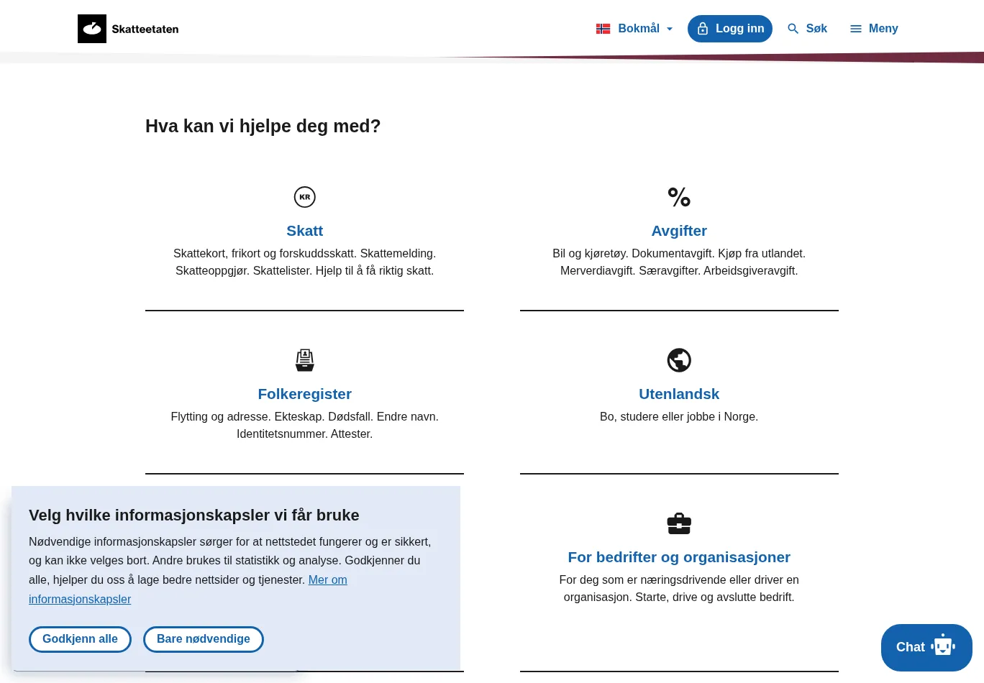Open the Folkeregister heading link
Viewport: 984px width, 683px height.
[x=305, y=394]
